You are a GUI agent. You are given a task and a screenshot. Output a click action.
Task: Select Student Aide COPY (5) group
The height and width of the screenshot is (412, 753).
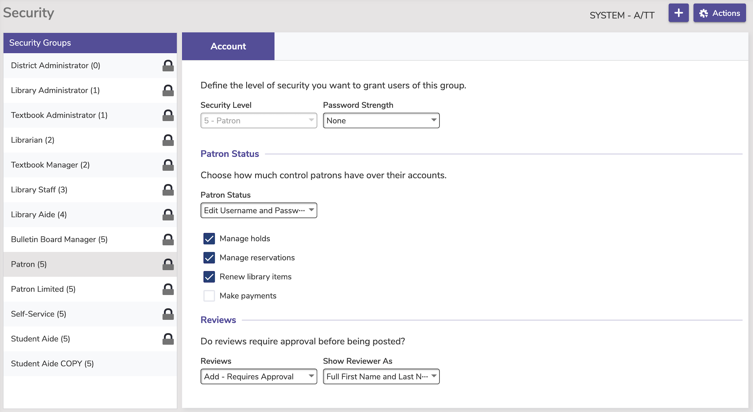(x=90, y=364)
